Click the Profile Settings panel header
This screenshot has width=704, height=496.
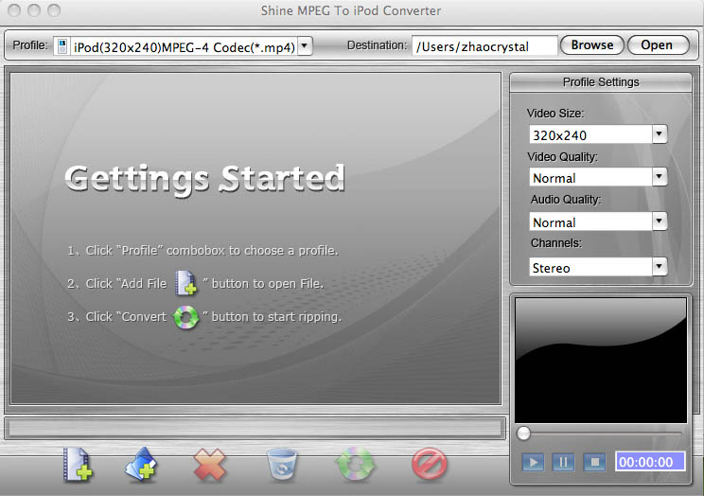click(x=601, y=82)
